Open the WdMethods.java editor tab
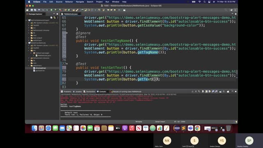Viewport: 263px width, 148px height. [70, 14]
